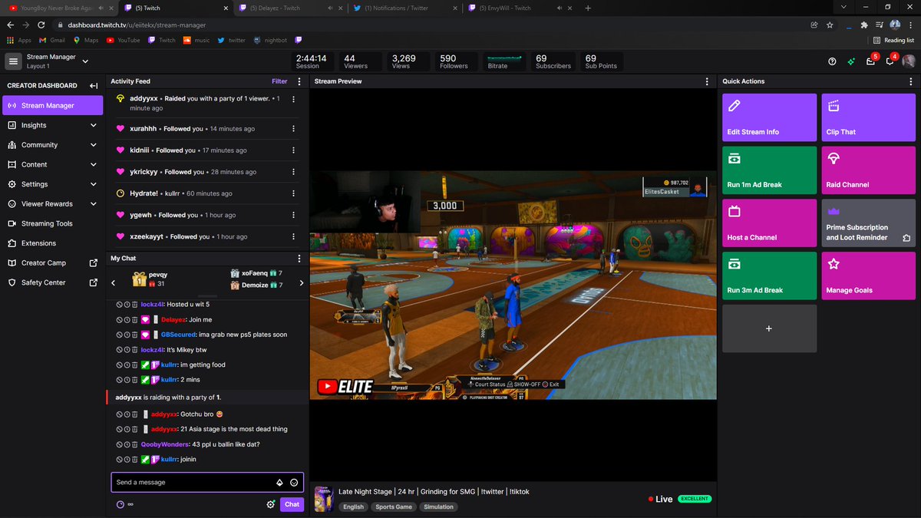Open Safety Center in sidebar
The width and height of the screenshot is (921, 518).
[x=53, y=282]
